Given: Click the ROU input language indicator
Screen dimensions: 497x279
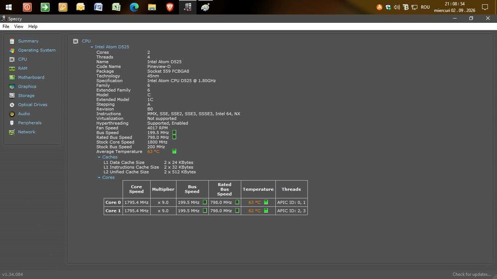Looking at the screenshot, I should tap(425, 7).
